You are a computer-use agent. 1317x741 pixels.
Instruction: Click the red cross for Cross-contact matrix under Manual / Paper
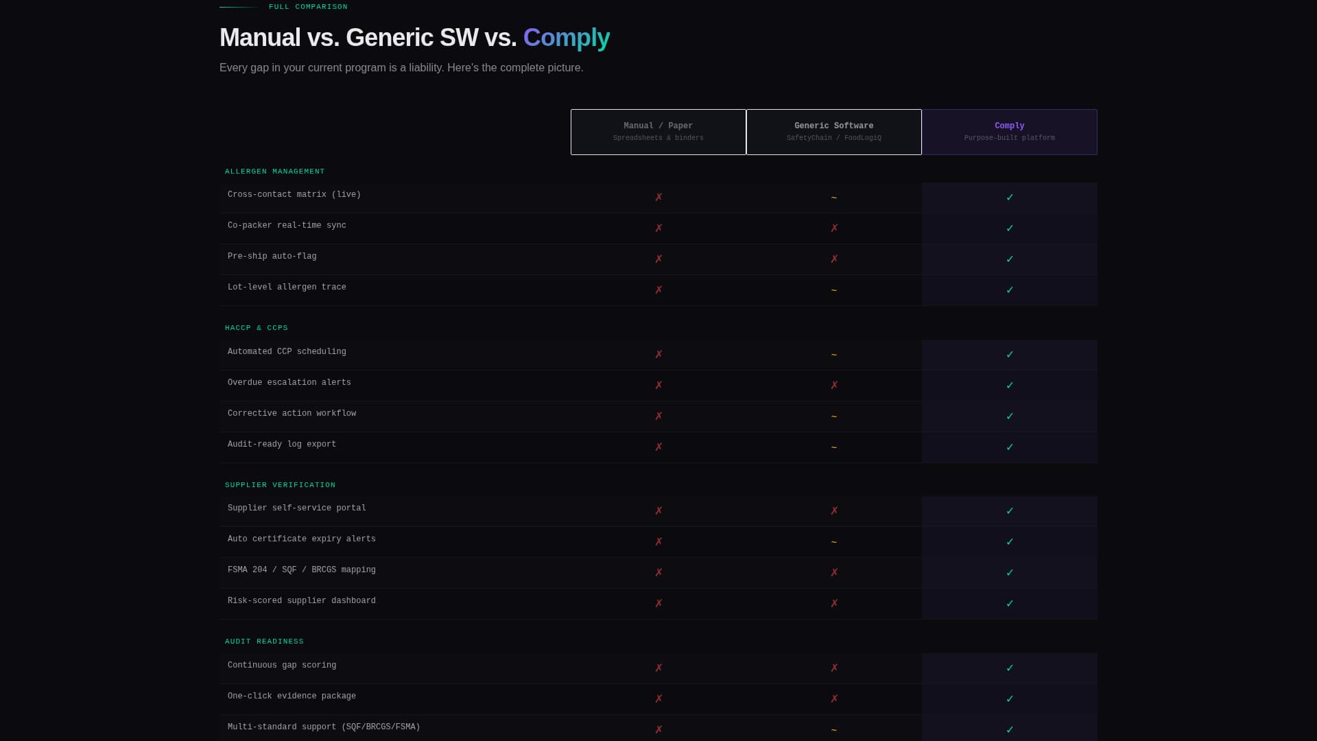658,198
